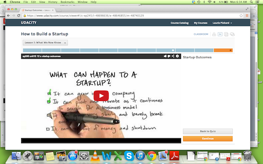Open the Chrome hamburger menu
Viewport: 263px width, 164px height.
(247, 16)
